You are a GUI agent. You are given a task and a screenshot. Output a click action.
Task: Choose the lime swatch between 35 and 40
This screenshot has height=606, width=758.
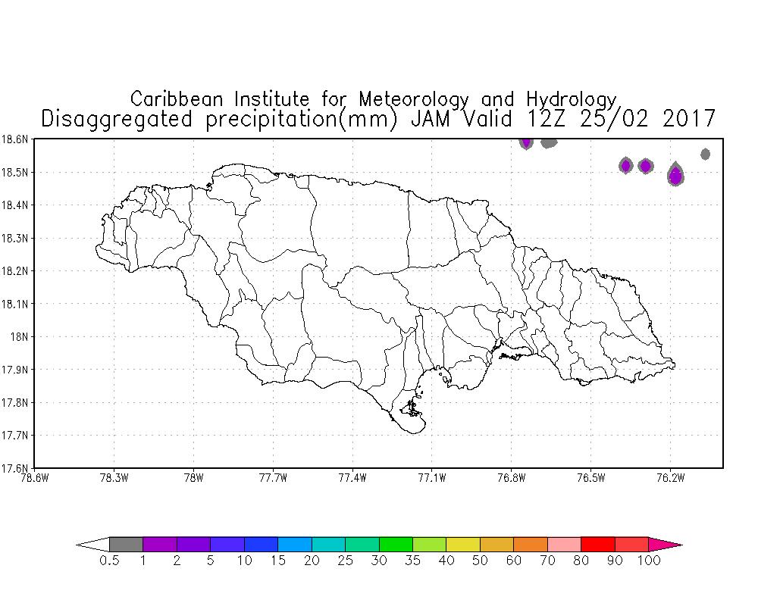[x=429, y=544]
